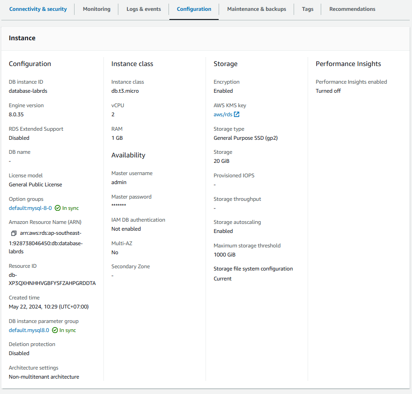Click the external link icon beside aws/rds
Viewport: 412px width, 394px height.
point(237,114)
